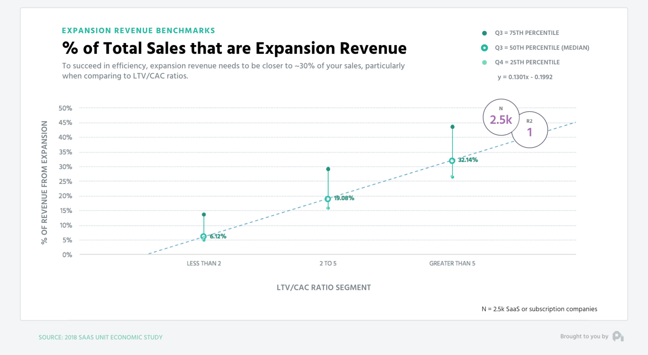Image resolution: width=648 pixels, height=355 pixels.
Task: Click the 2 TO 5 axis label
Action: [328, 263]
